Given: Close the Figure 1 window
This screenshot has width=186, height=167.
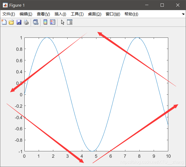Looking at the screenshot, I should point(178,5).
